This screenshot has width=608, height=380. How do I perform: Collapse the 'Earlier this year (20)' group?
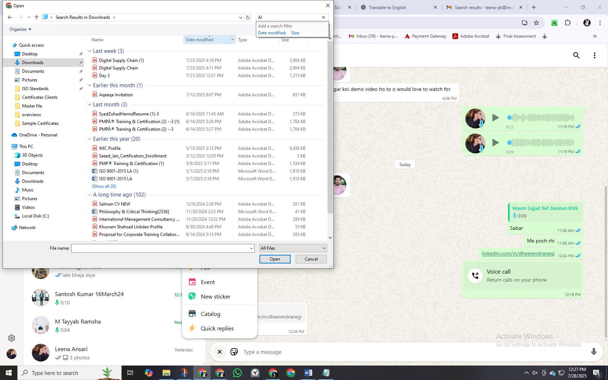(89, 139)
